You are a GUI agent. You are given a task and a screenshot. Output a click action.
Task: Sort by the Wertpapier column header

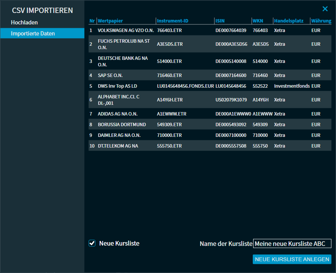pos(110,21)
